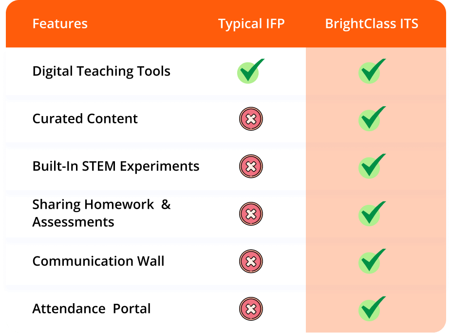Select the Built-In STEM Experiments label

click(x=115, y=166)
